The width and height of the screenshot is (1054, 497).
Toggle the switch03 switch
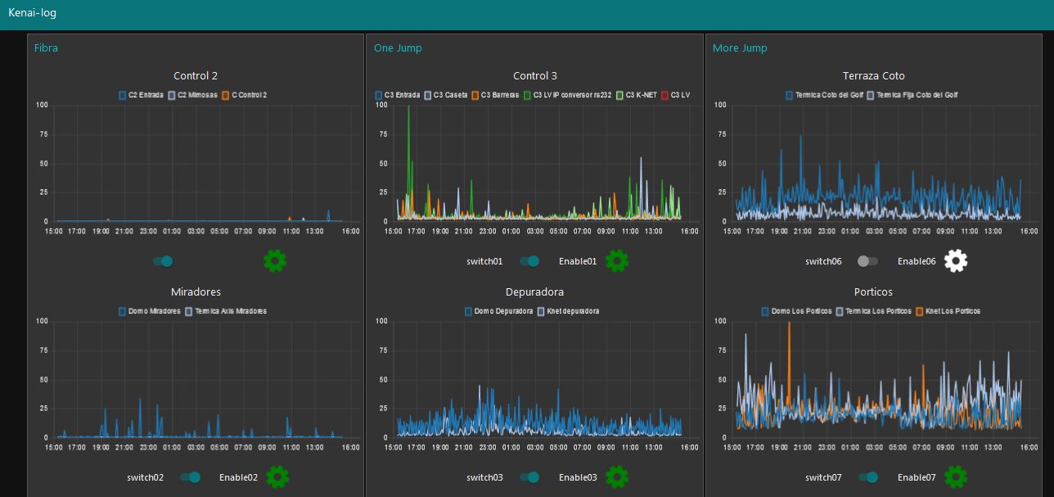529,477
